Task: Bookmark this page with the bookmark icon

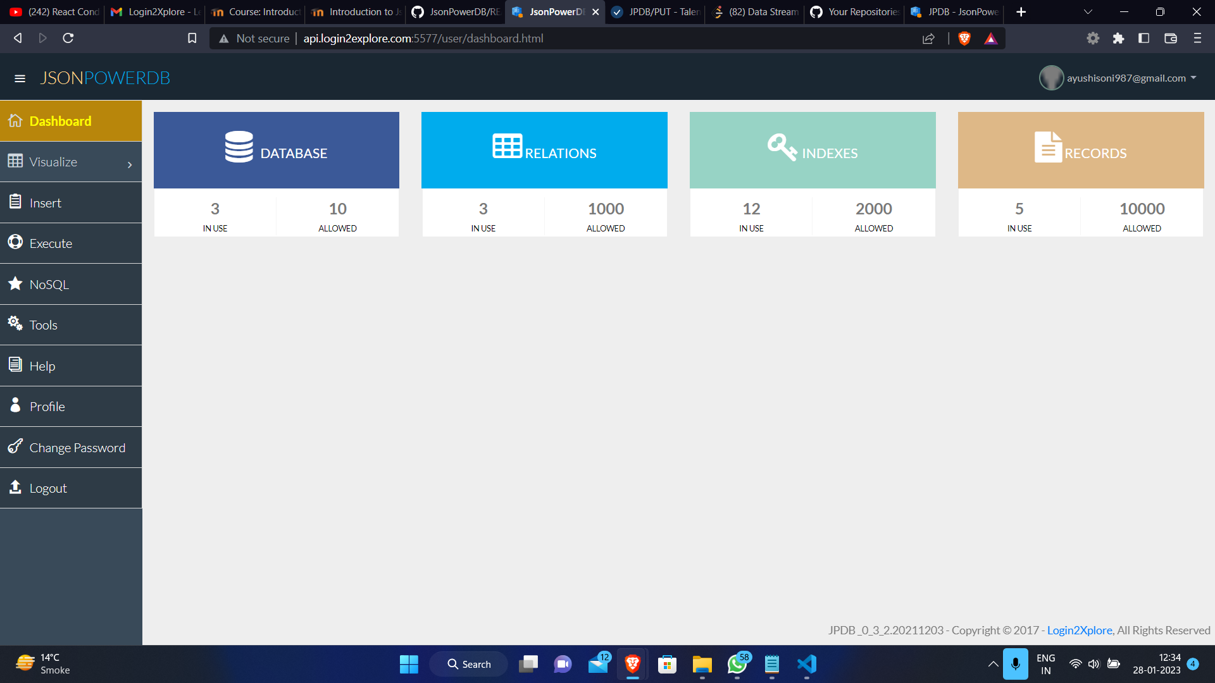Action: coord(192,39)
